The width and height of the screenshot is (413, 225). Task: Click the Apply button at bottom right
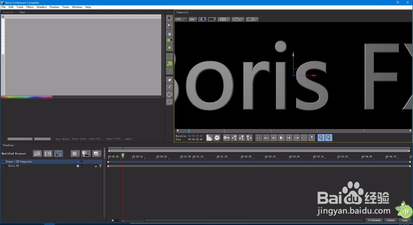405,220
